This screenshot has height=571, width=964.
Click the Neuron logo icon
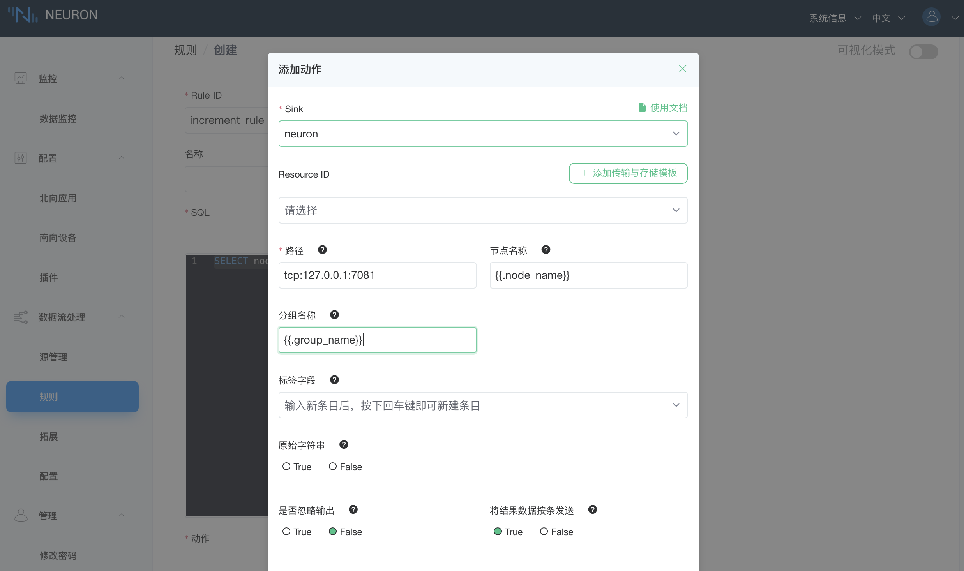pyautogui.click(x=23, y=15)
